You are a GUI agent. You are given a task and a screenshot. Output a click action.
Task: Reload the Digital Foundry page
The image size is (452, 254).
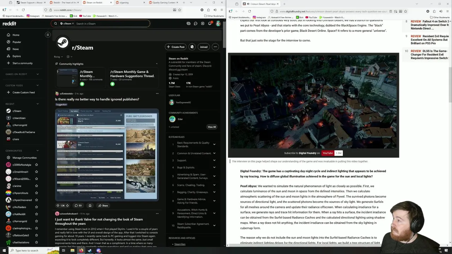pyautogui.click(x=249, y=11)
